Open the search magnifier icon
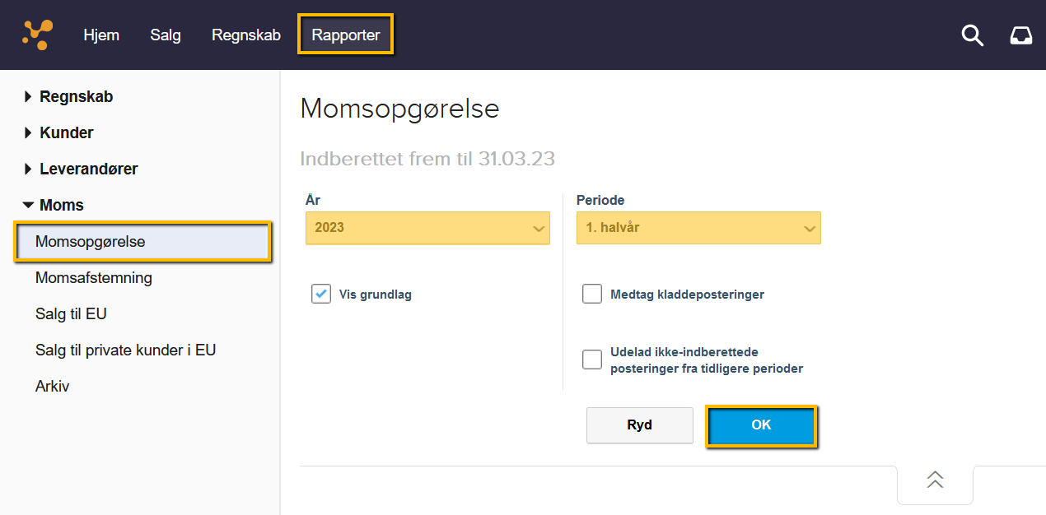 (972, 35)
